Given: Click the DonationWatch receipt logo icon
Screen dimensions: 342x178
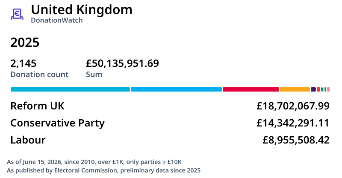Looking at the screenshot, I should pyautogui.click(x=17, y=14).
